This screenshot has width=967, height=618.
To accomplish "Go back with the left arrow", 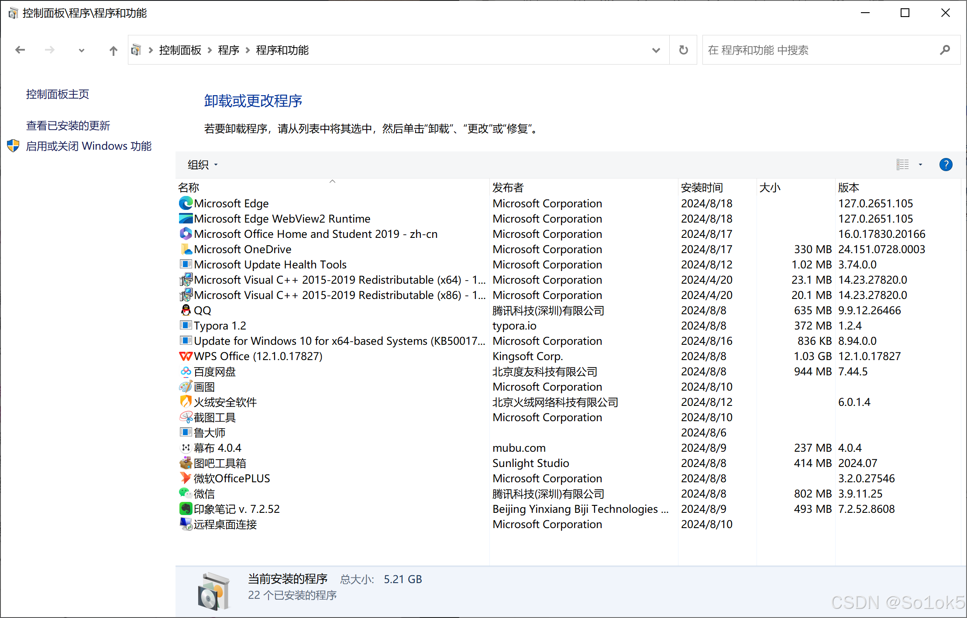I will coord(20,50).
